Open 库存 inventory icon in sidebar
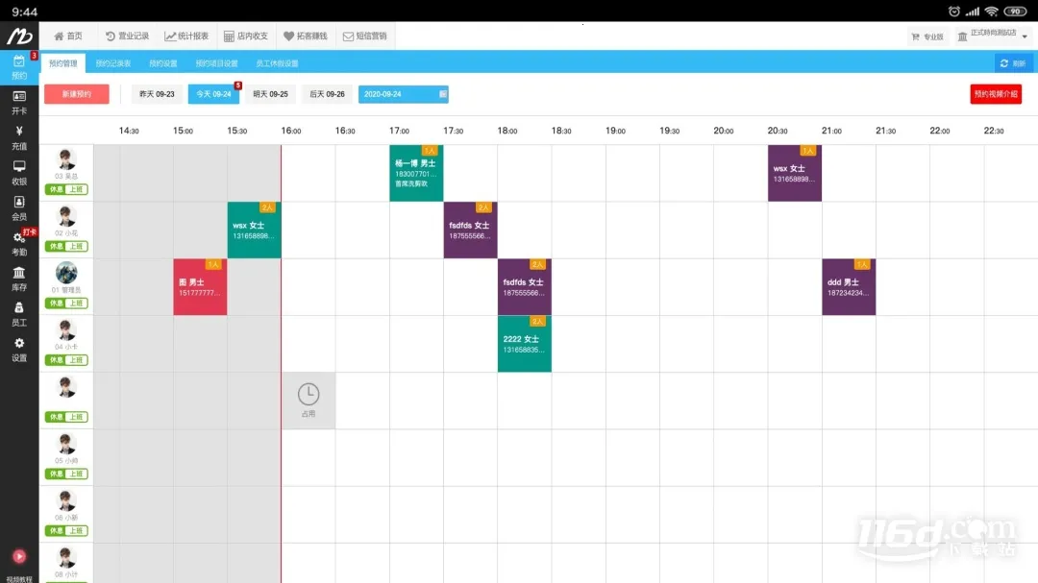 pos(19,278)
